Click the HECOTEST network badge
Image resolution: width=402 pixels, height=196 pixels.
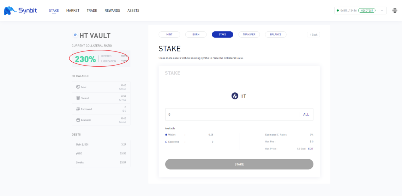pos(367,11)
